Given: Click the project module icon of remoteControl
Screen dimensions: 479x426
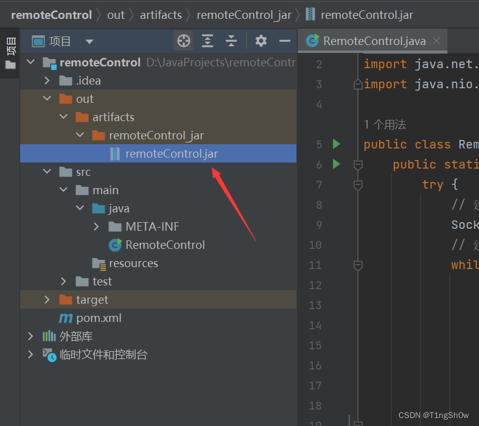Looking at the screenshot, I should pos(49,63).
